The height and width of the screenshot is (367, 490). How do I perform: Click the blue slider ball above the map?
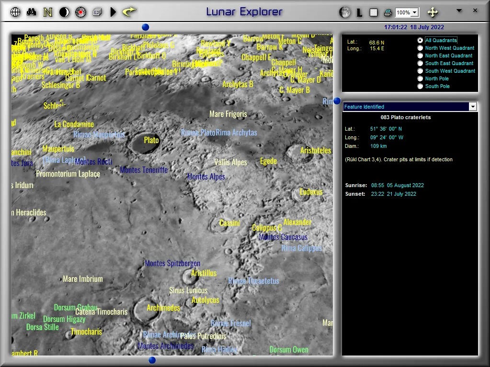click(x=145, y=27)
